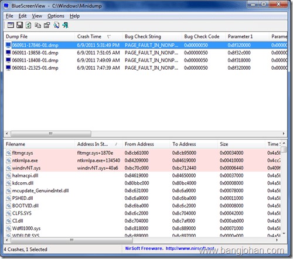Click the lower pane vertical scroll up arrow
Image resolution: width=293 pixels, height=259 pixels.
tap(284, 143)
